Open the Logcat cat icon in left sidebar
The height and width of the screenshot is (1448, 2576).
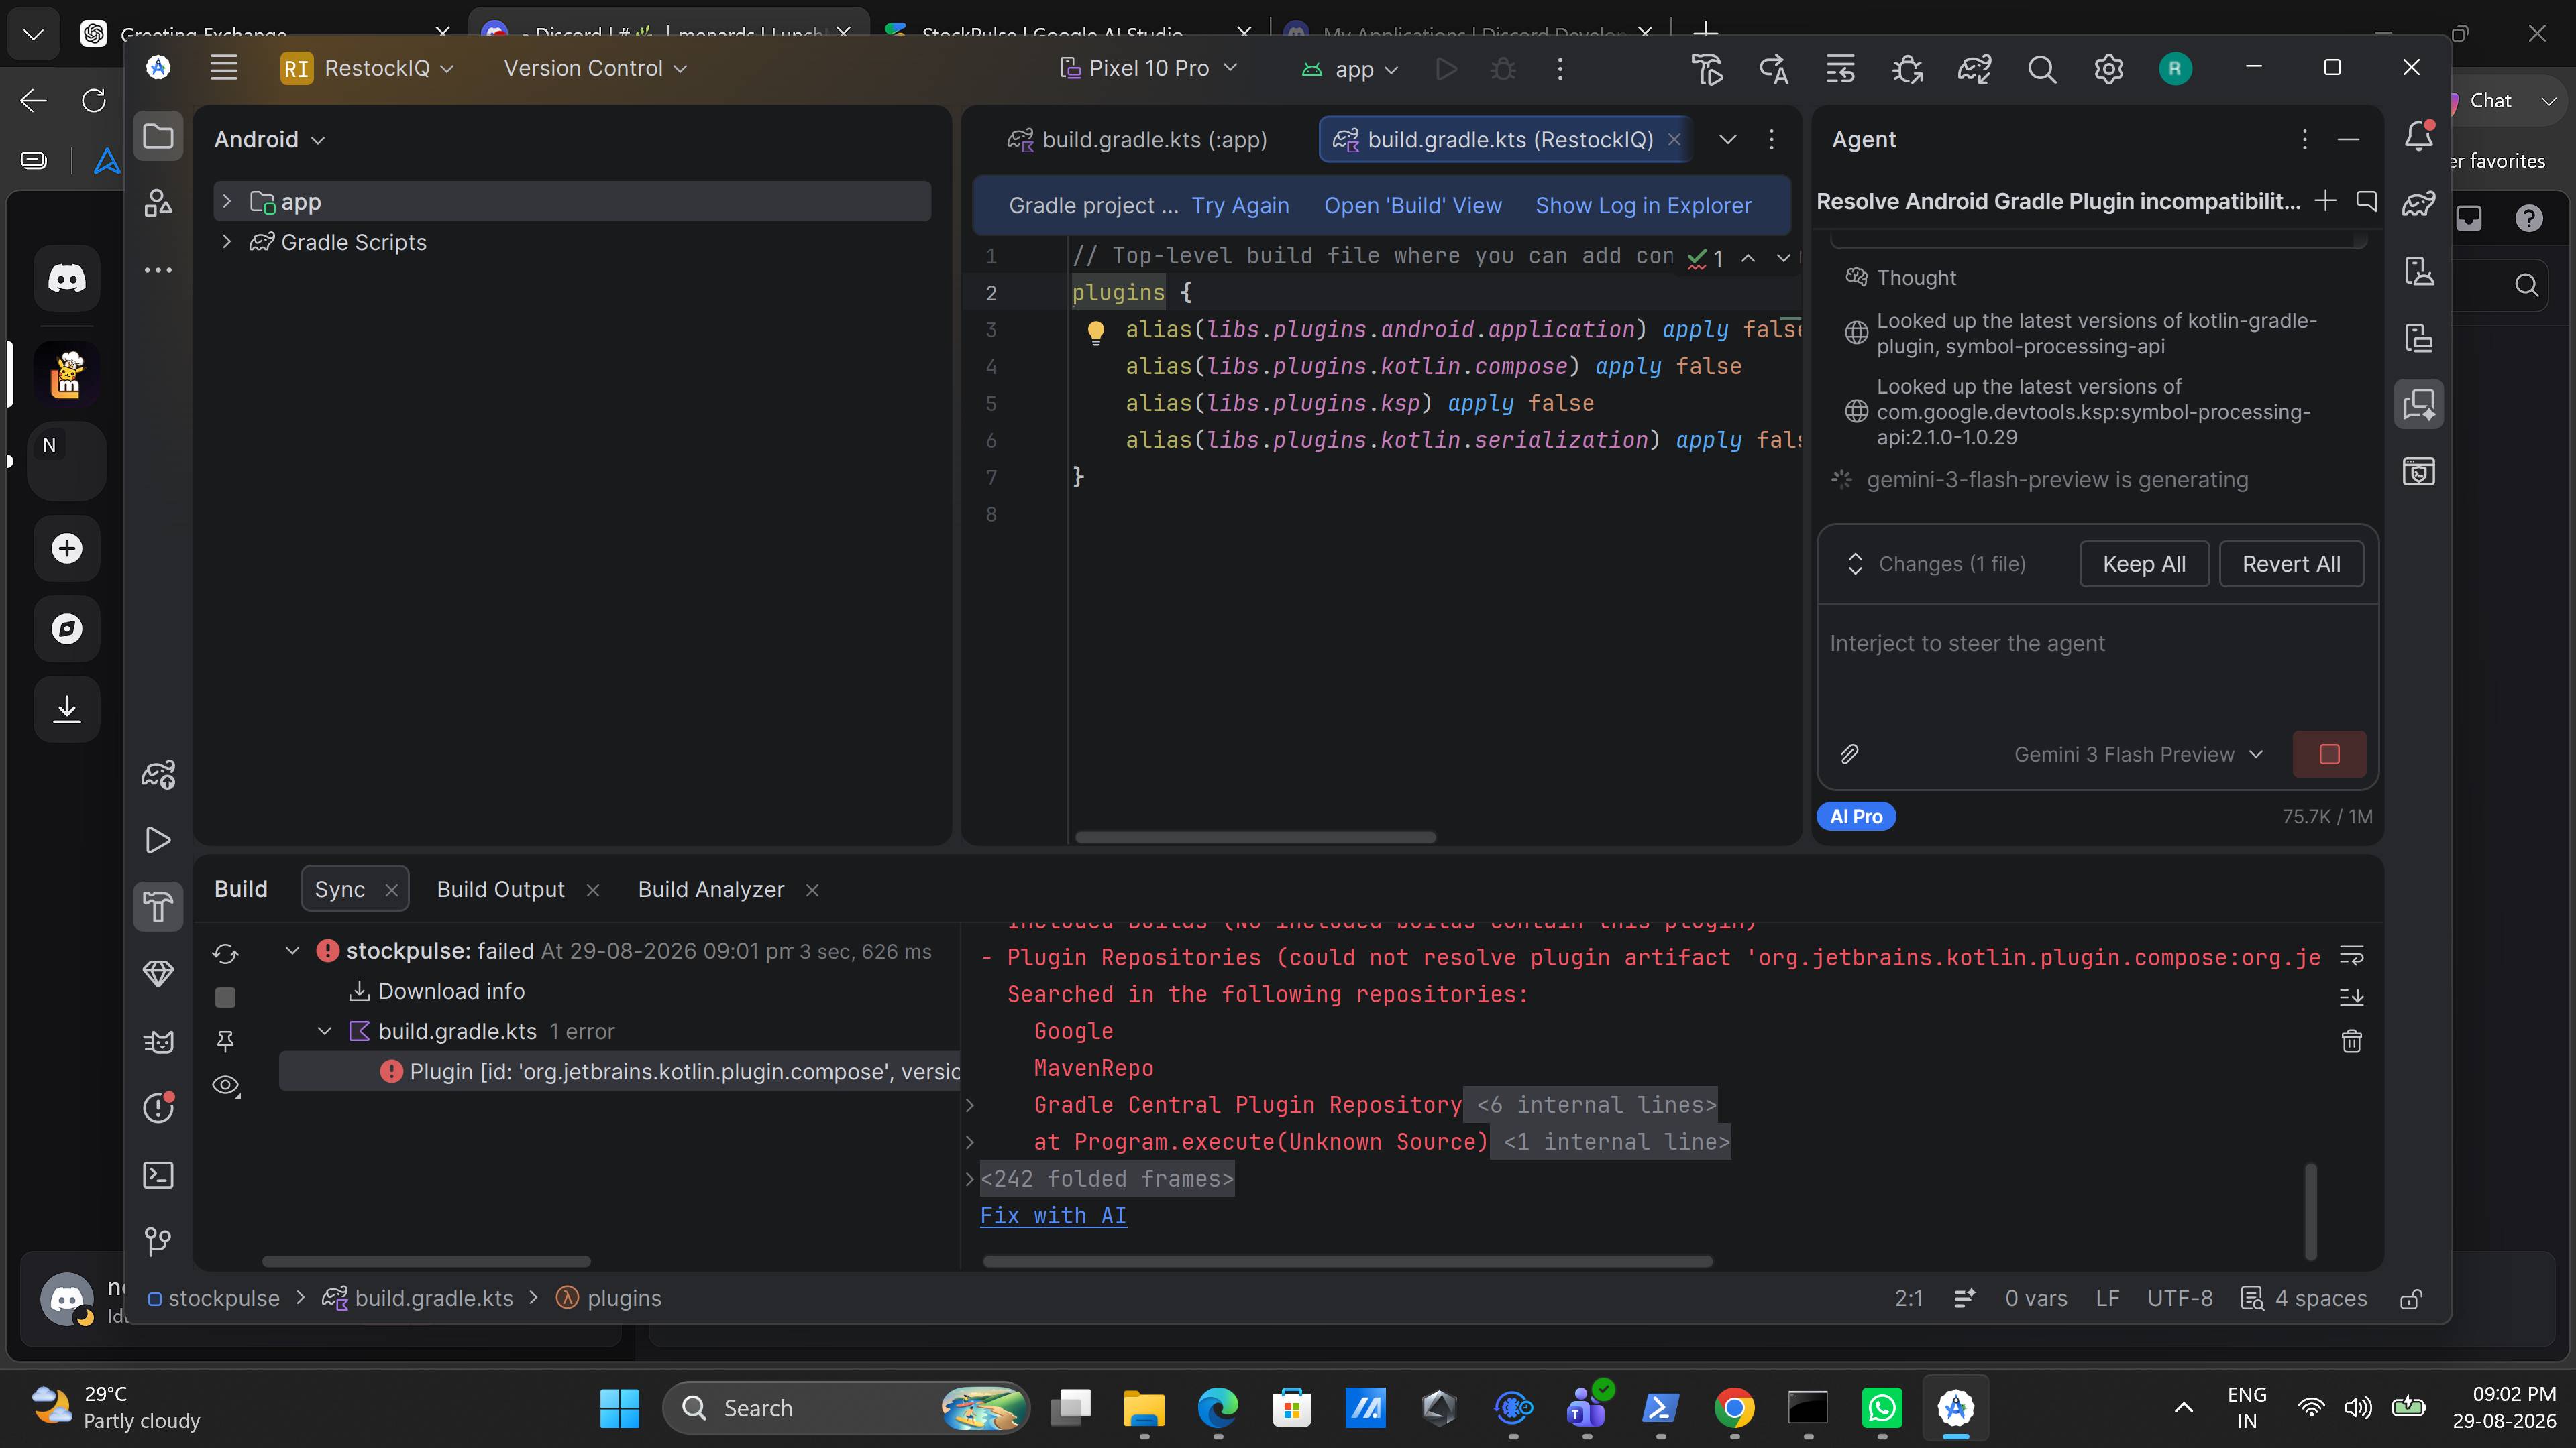pyautogui.click(x=158, y=1041)
